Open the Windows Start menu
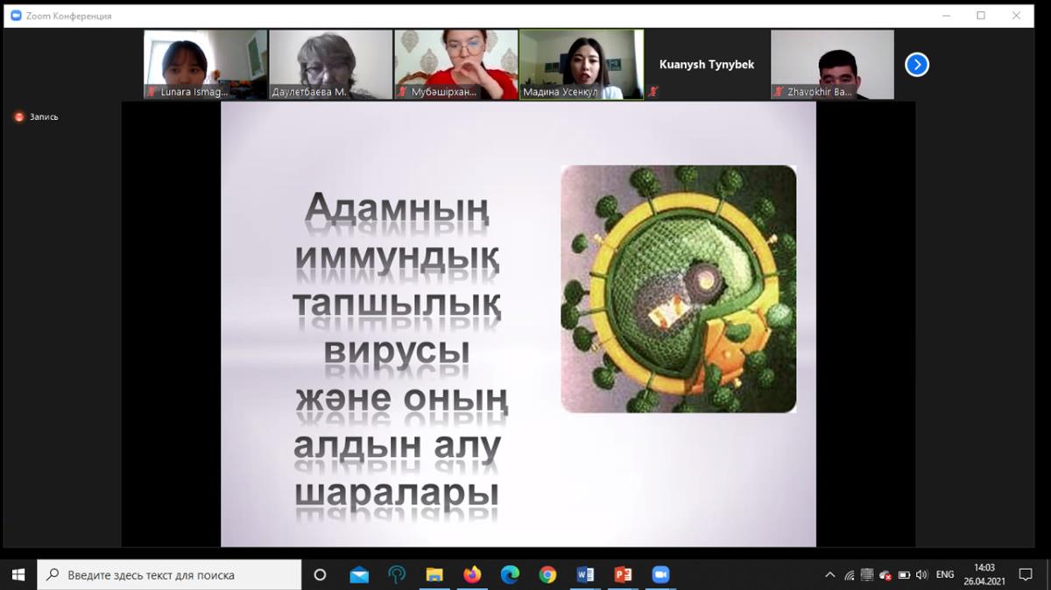The width and height of the screenshot is (1051, 590). tap(18, 575)
